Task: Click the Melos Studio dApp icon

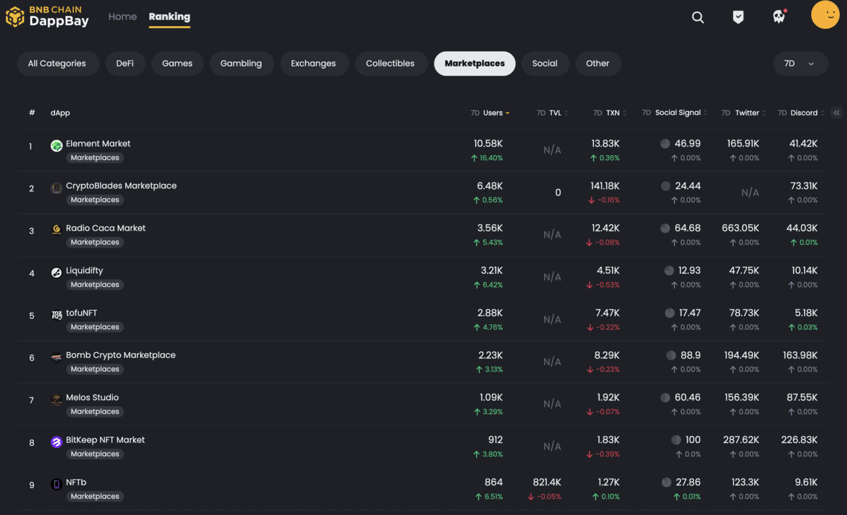Action: click(x=57, y=400)
